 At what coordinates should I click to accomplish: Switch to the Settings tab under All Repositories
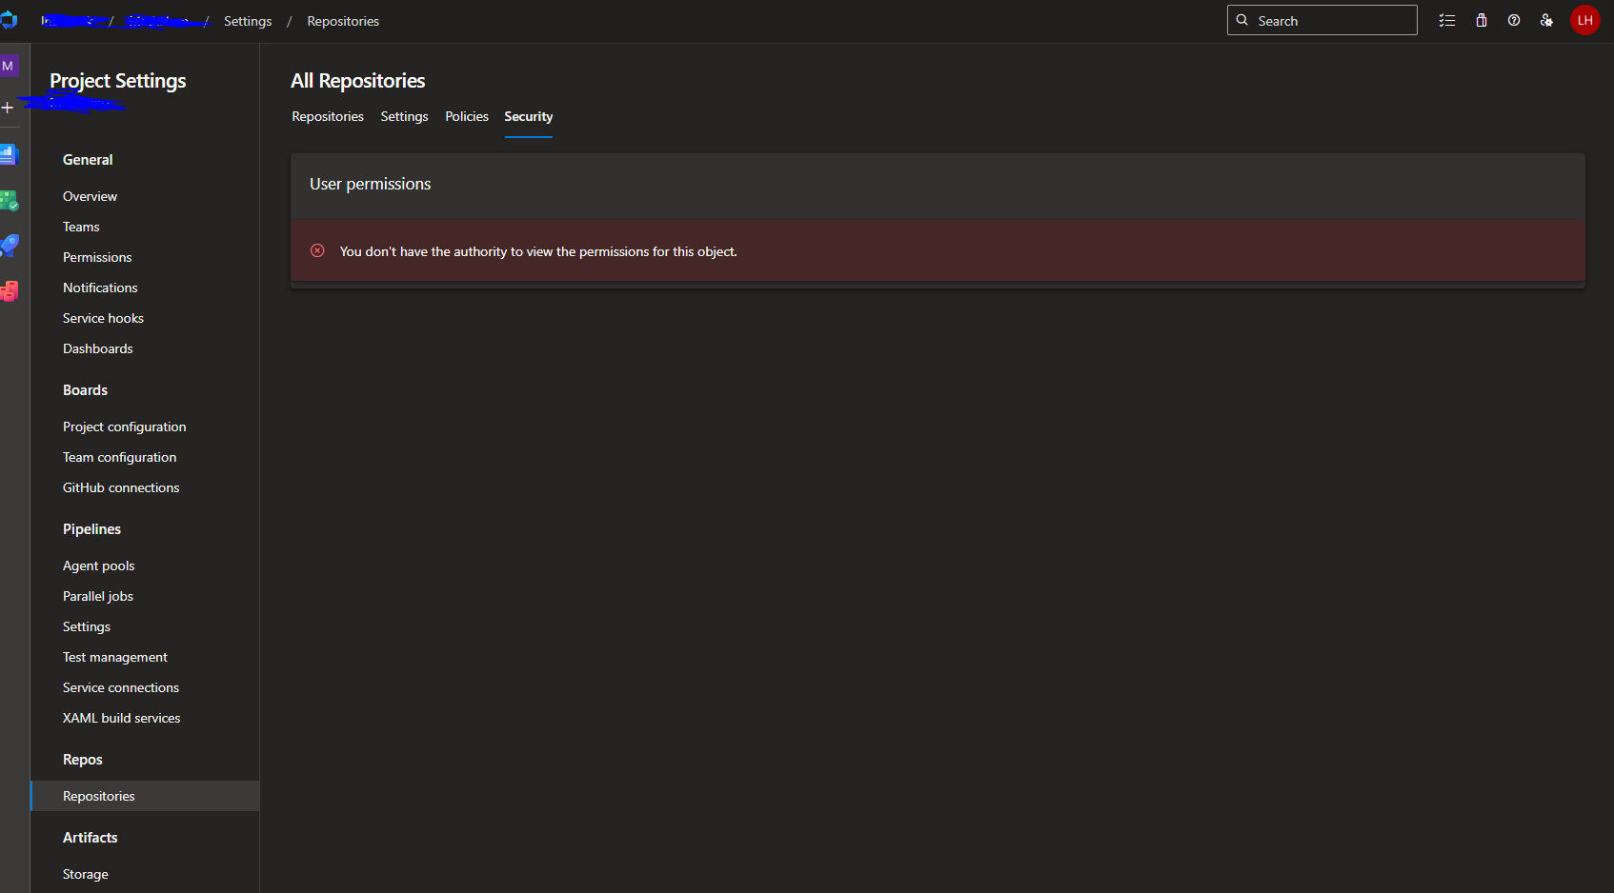point(404,116)
